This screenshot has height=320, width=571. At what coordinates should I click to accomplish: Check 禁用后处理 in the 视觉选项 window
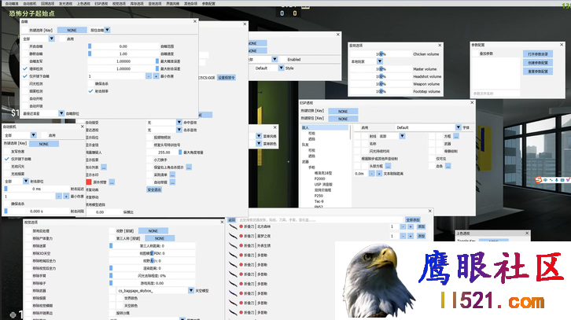tap(28, 231)
